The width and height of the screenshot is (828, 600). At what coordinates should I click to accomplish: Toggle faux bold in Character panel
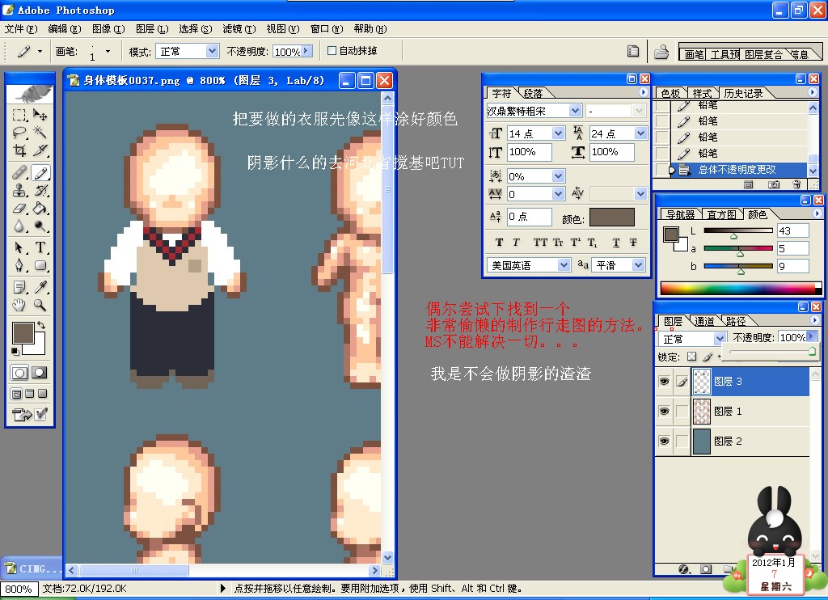coord(499,243)
